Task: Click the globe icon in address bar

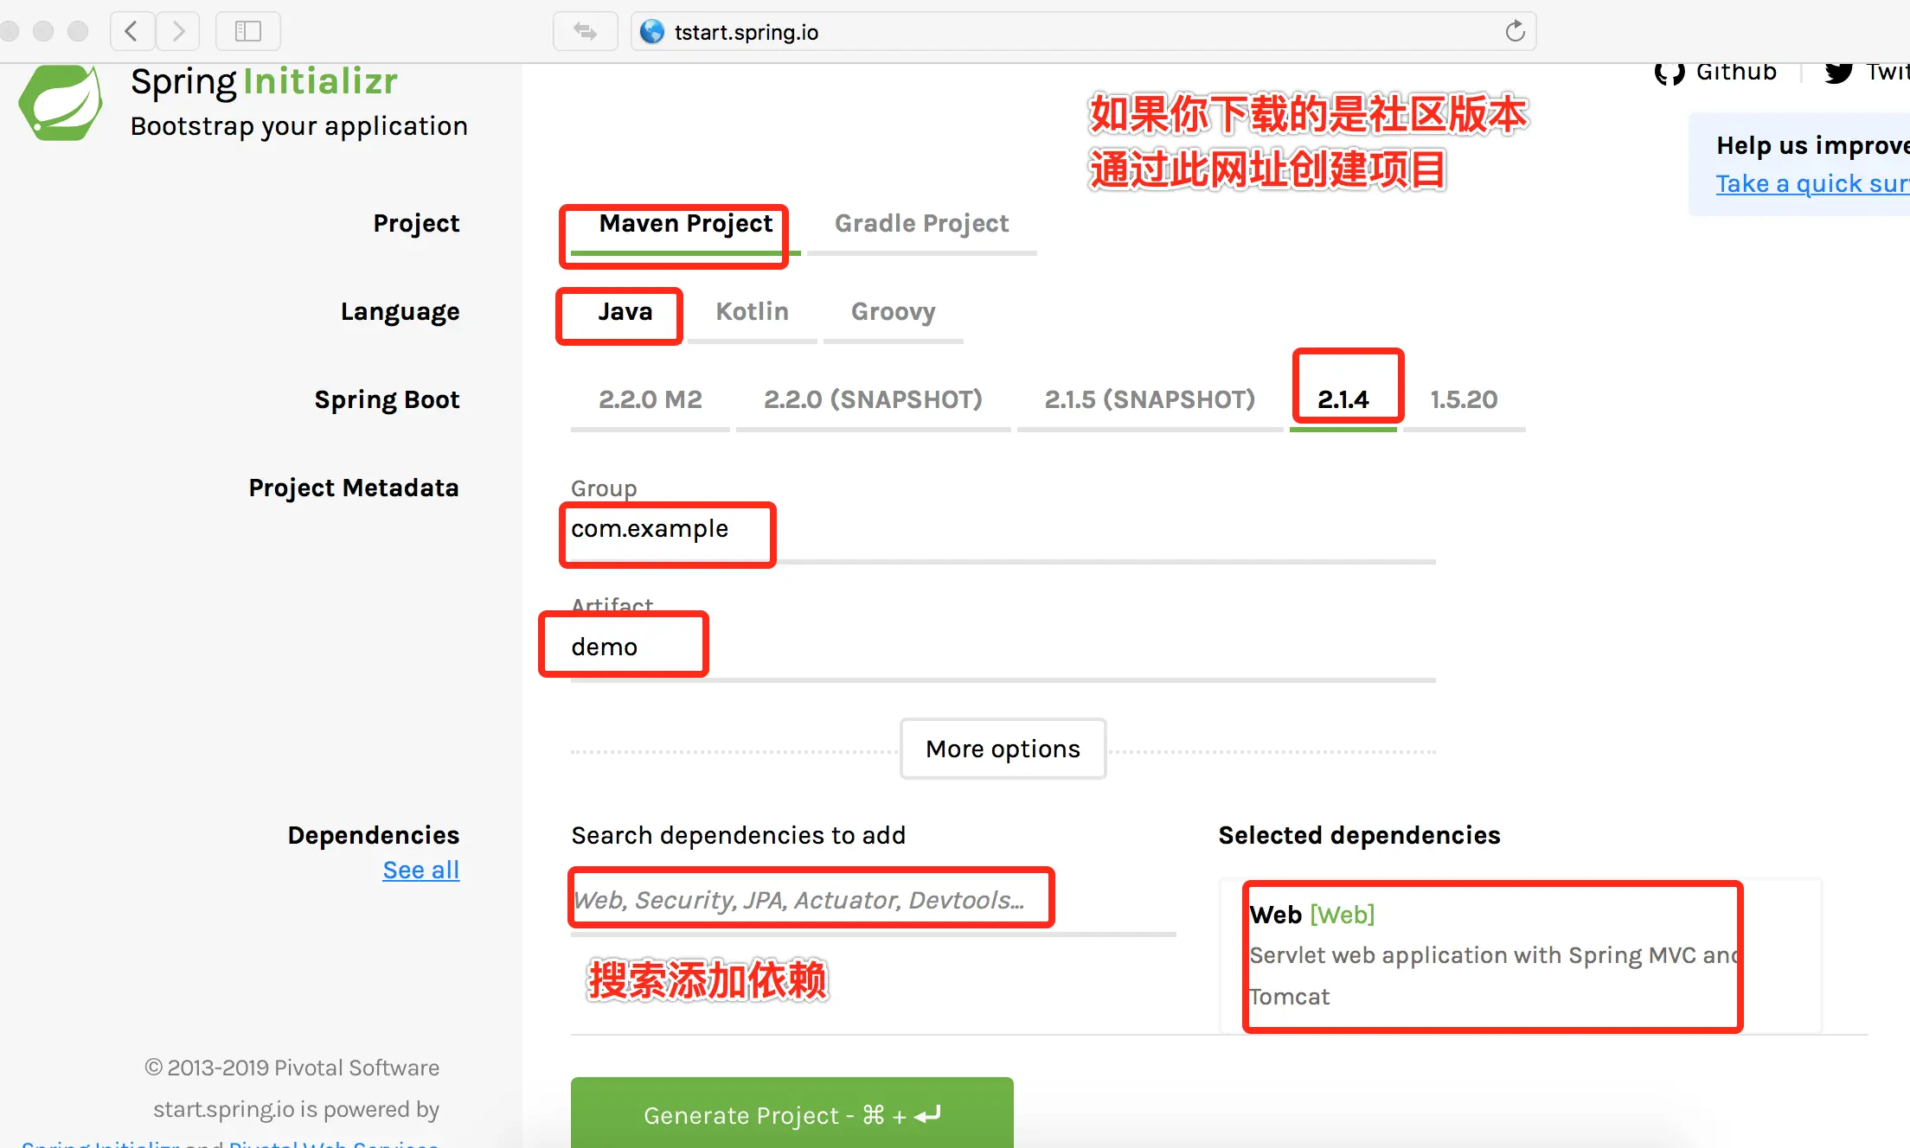Action: point(652,32)
